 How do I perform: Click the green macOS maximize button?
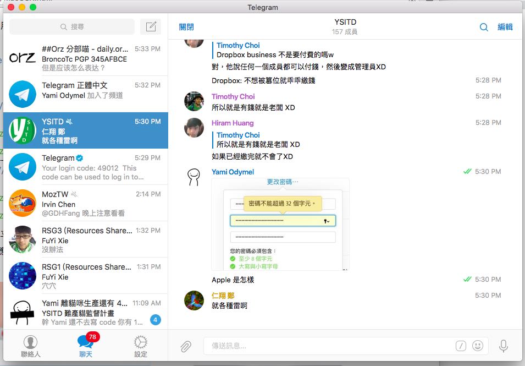tap(33, 7)
